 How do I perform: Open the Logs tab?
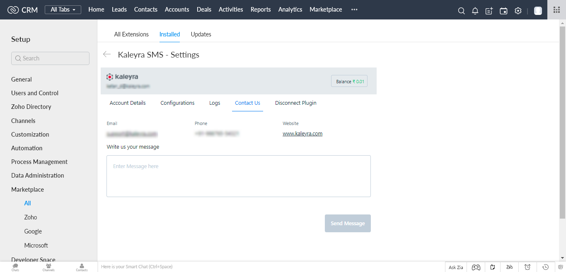215,103
